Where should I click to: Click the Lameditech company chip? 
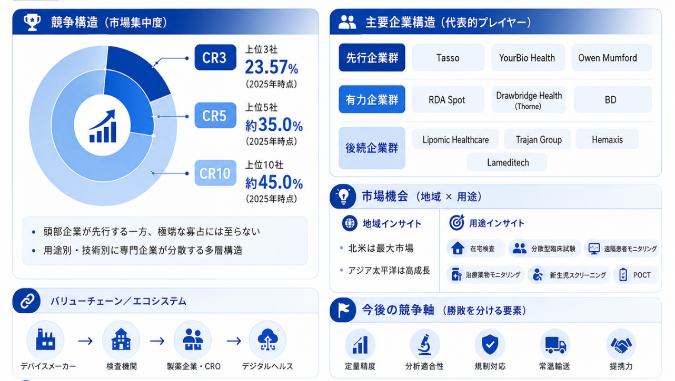click(x=507, y=162)
